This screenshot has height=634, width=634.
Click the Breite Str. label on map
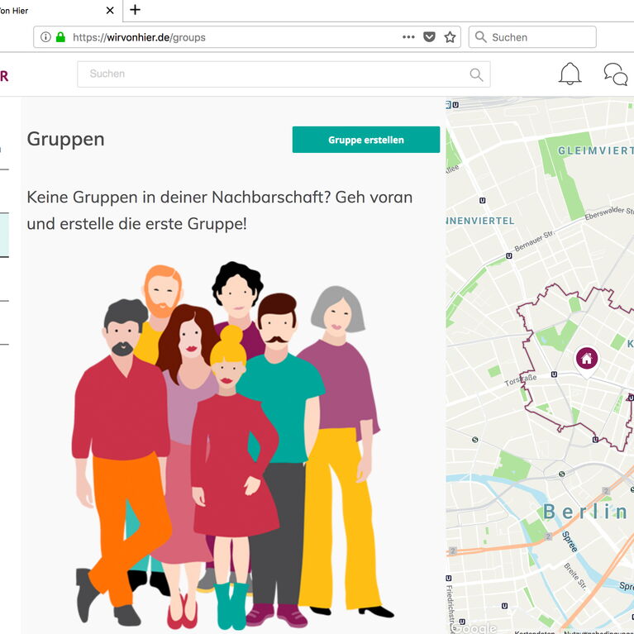575,576
